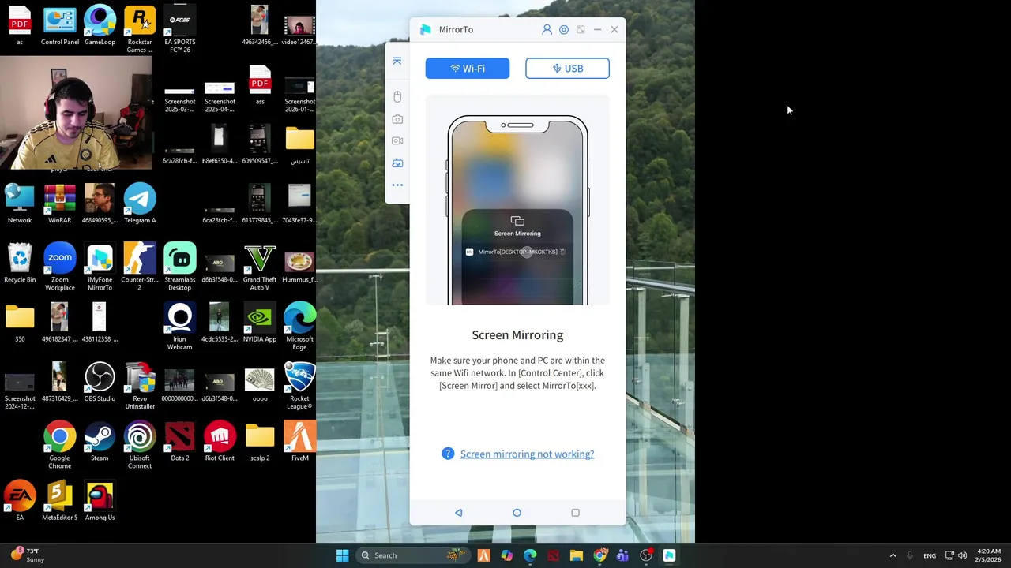This screenshot has height=568, width=1011.
Task: Open File Explorer from the taskbar
Action: tap(577, 555)
